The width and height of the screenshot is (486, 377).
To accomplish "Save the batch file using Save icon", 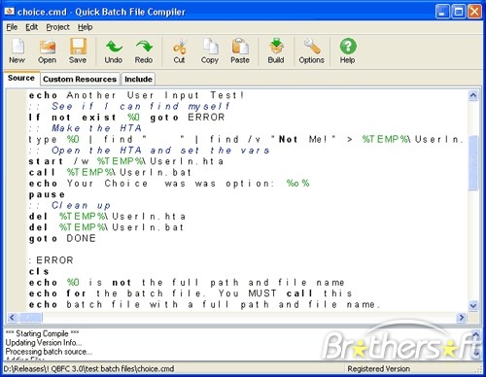I will (x=78, y=51).
